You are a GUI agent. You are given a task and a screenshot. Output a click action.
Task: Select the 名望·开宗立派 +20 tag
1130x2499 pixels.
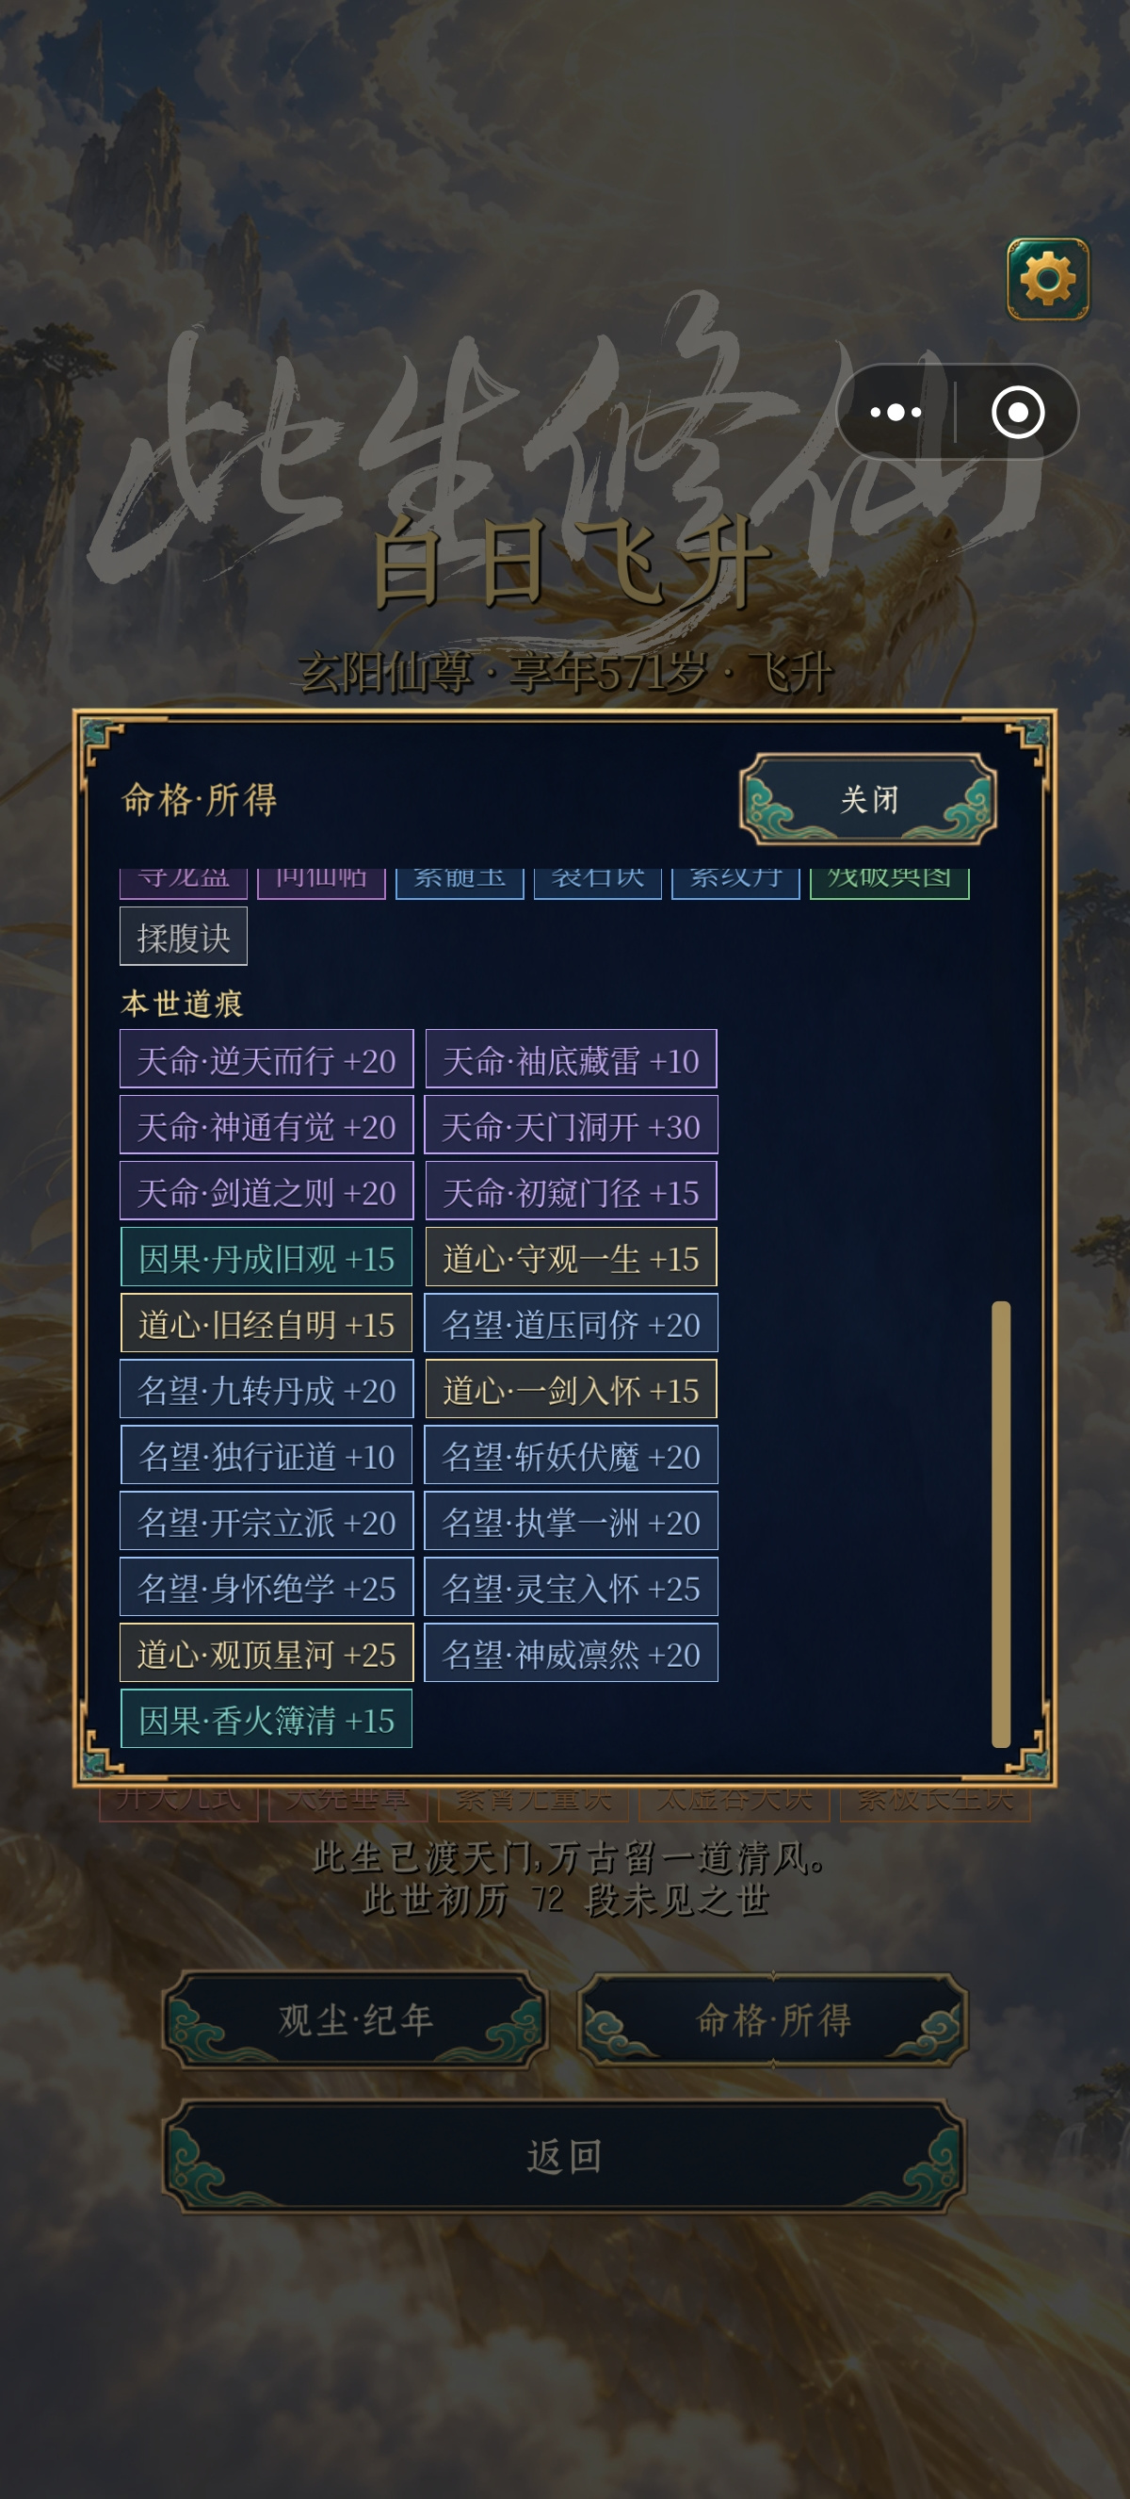(266, 1521)
